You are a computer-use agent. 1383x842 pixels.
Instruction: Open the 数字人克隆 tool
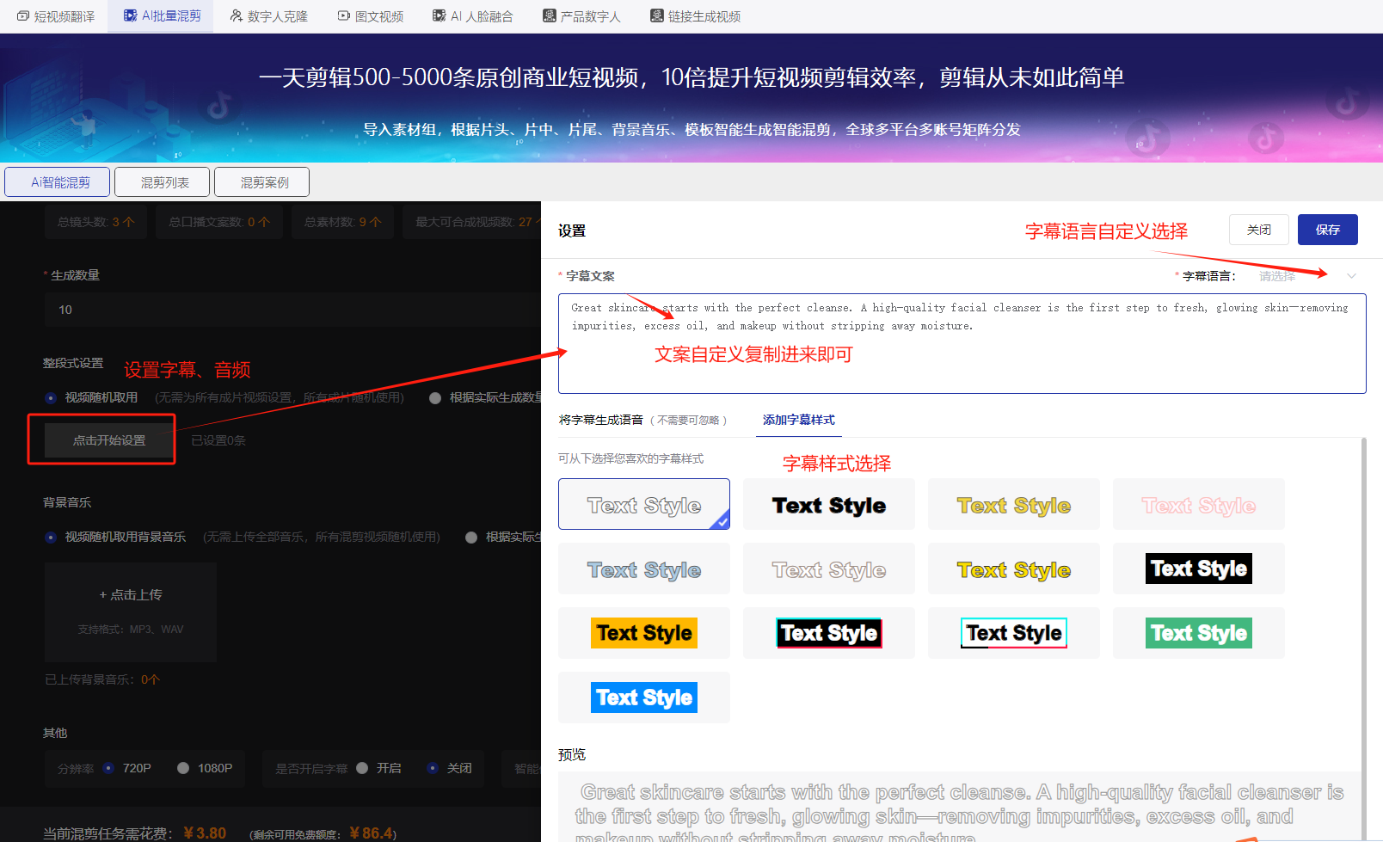pos(268,15)
